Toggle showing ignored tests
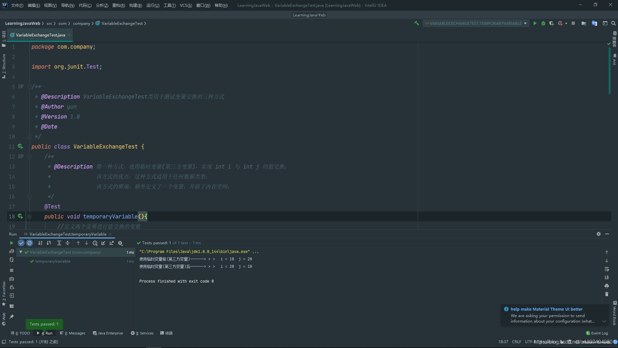The image size is (618, 348). point(29,243)
